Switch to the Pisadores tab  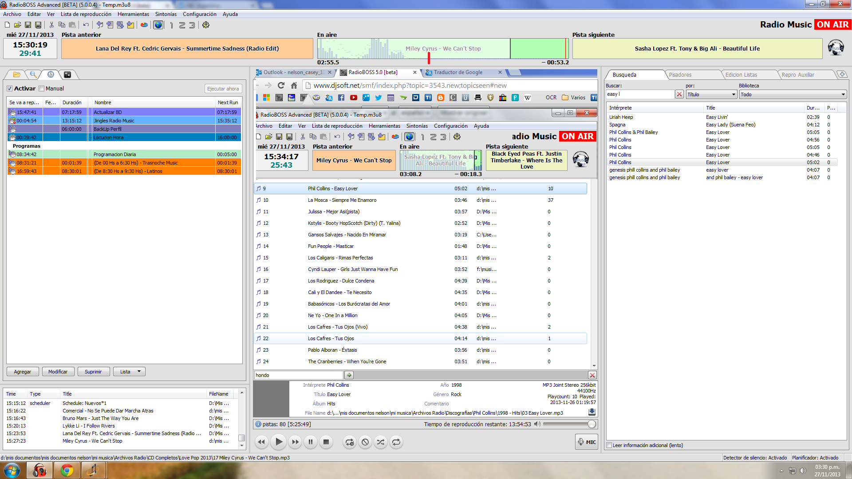click(680, 75)
